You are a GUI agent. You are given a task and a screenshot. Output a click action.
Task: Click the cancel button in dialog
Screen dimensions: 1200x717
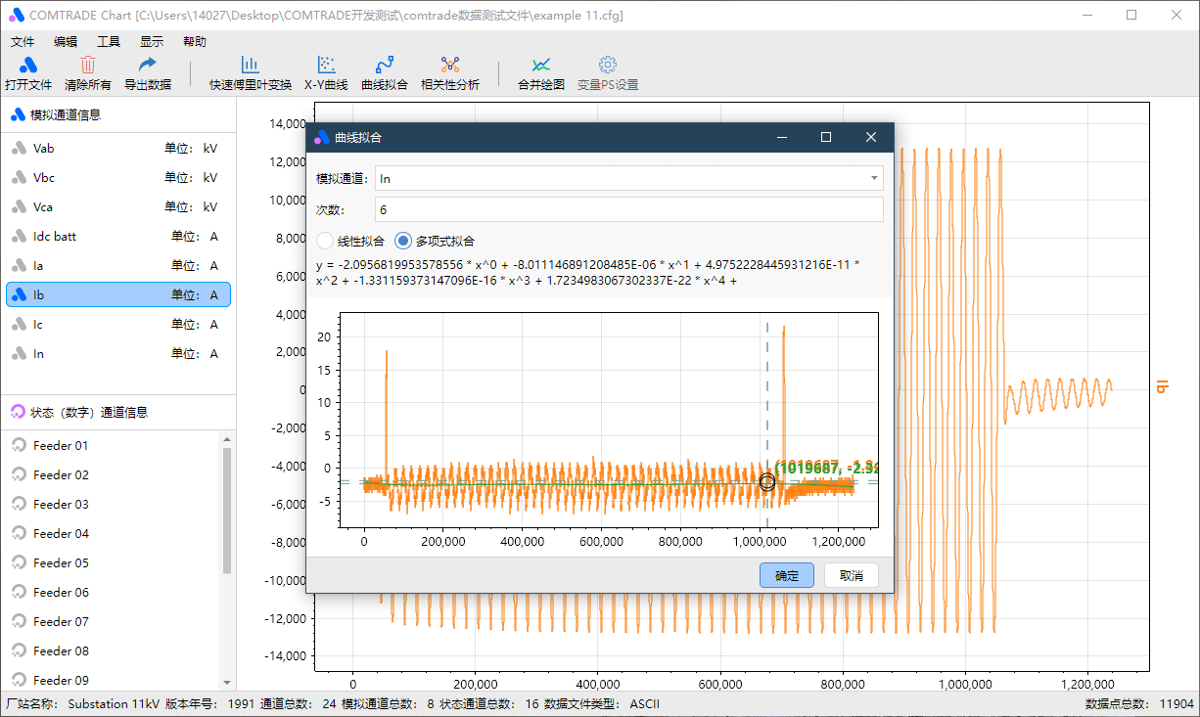click(x=851, y=575)
